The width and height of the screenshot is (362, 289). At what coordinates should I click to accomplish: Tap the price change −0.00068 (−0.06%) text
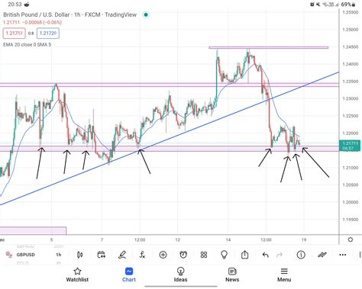[42, 22]
